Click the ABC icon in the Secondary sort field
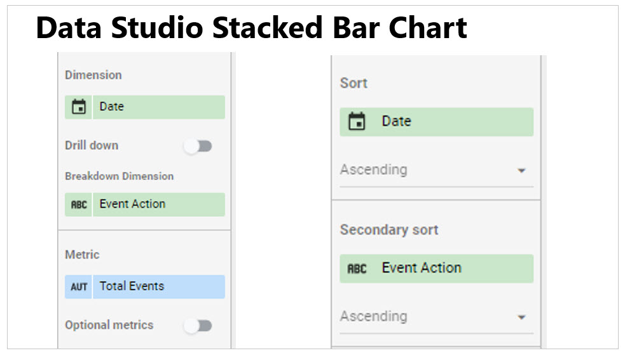 click(x=357, y=269)
